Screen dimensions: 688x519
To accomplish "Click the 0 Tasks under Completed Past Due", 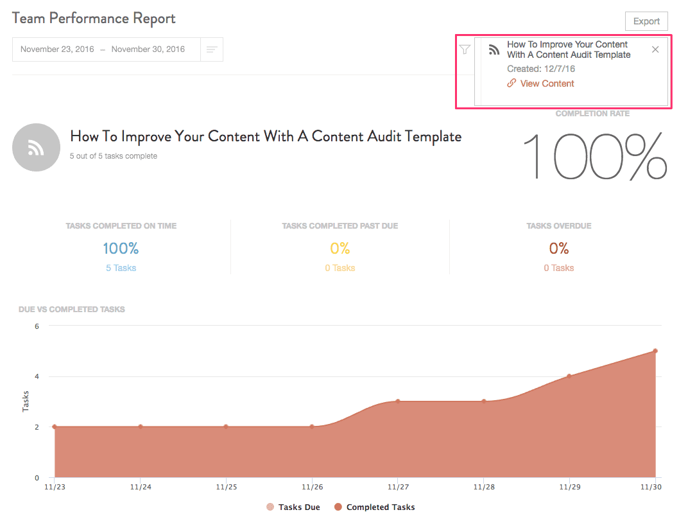I will 340,268.
